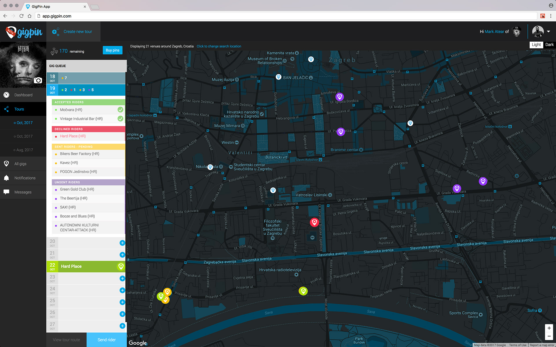Click the gigpin logo

(x=24, y=32)
